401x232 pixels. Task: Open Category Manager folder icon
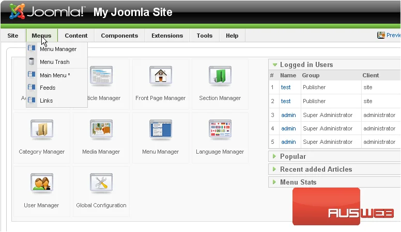pos(42,129)
